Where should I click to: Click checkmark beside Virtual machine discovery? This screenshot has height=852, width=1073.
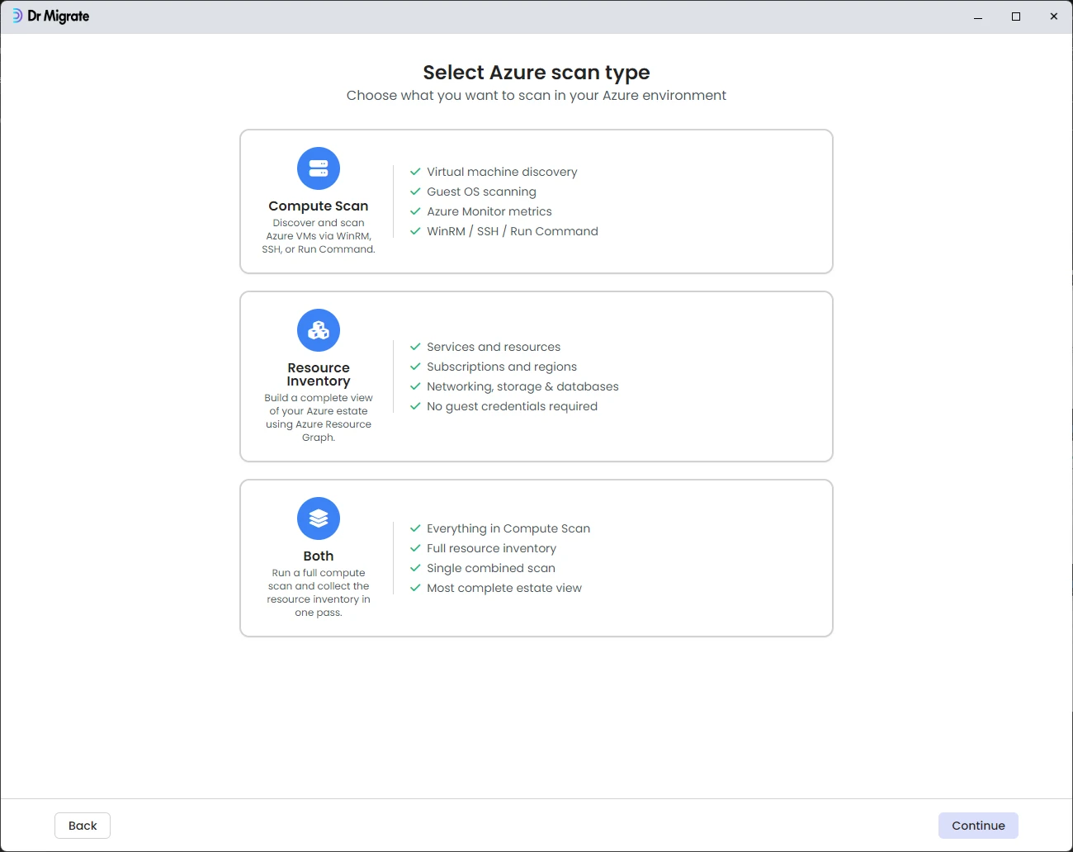[415, 172]
